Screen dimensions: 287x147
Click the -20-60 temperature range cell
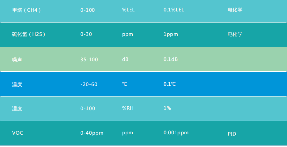89,84
